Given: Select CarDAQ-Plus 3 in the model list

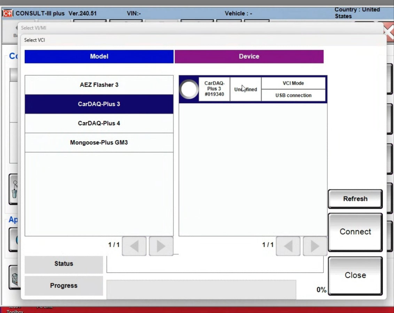Looking at the screenshot, I should 99,104.
